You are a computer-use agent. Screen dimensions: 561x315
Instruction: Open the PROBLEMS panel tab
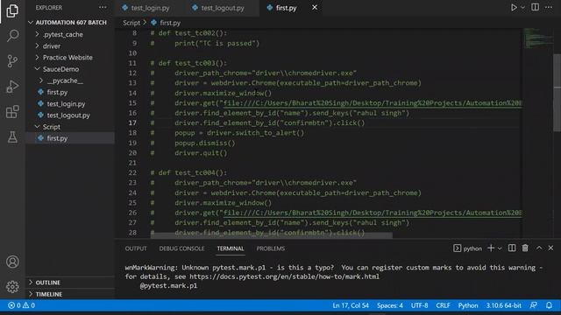[271, 248]
